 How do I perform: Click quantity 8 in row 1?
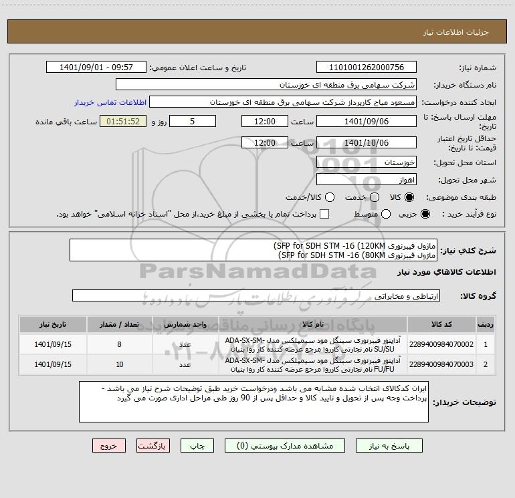(119, 344)
